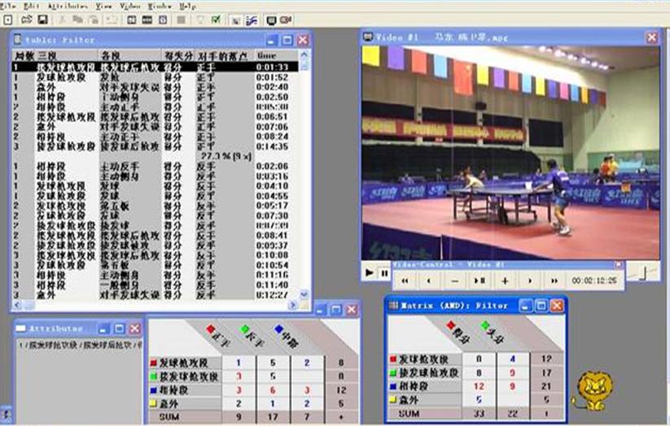Click the minus button in Video-Control

[455, 280]
